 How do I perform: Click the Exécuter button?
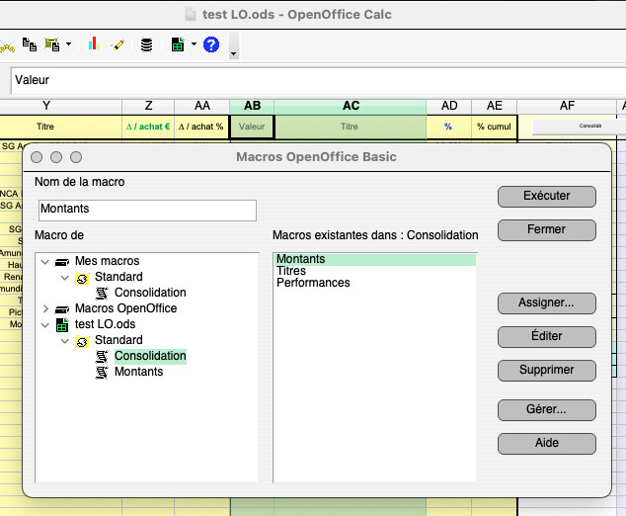click(547, 197)
